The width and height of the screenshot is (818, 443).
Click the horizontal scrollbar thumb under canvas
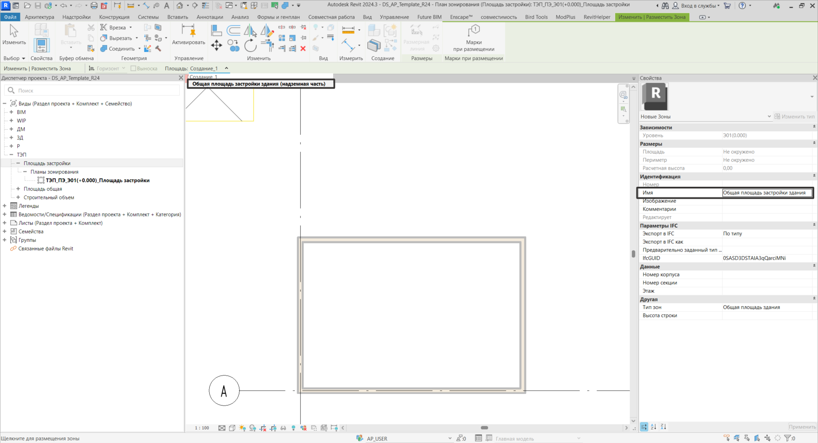tap(484, 428)
